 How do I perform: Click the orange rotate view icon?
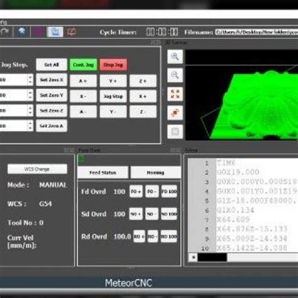point(175,113)
